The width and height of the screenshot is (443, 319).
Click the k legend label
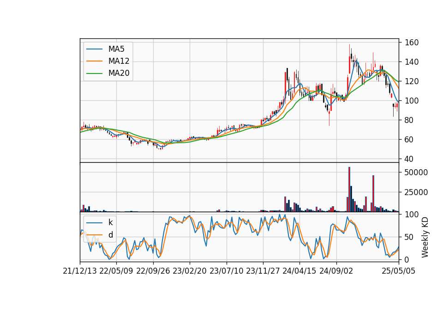click(110, 222)
